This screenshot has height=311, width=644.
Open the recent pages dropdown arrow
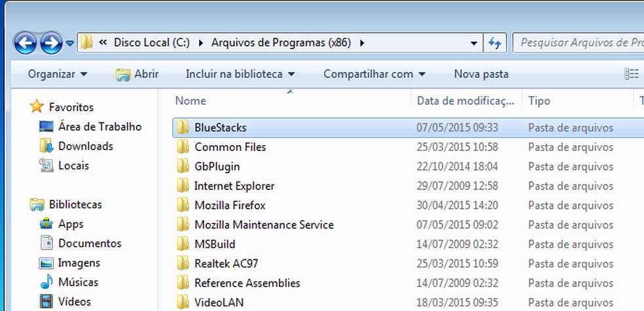click(70, 43)
